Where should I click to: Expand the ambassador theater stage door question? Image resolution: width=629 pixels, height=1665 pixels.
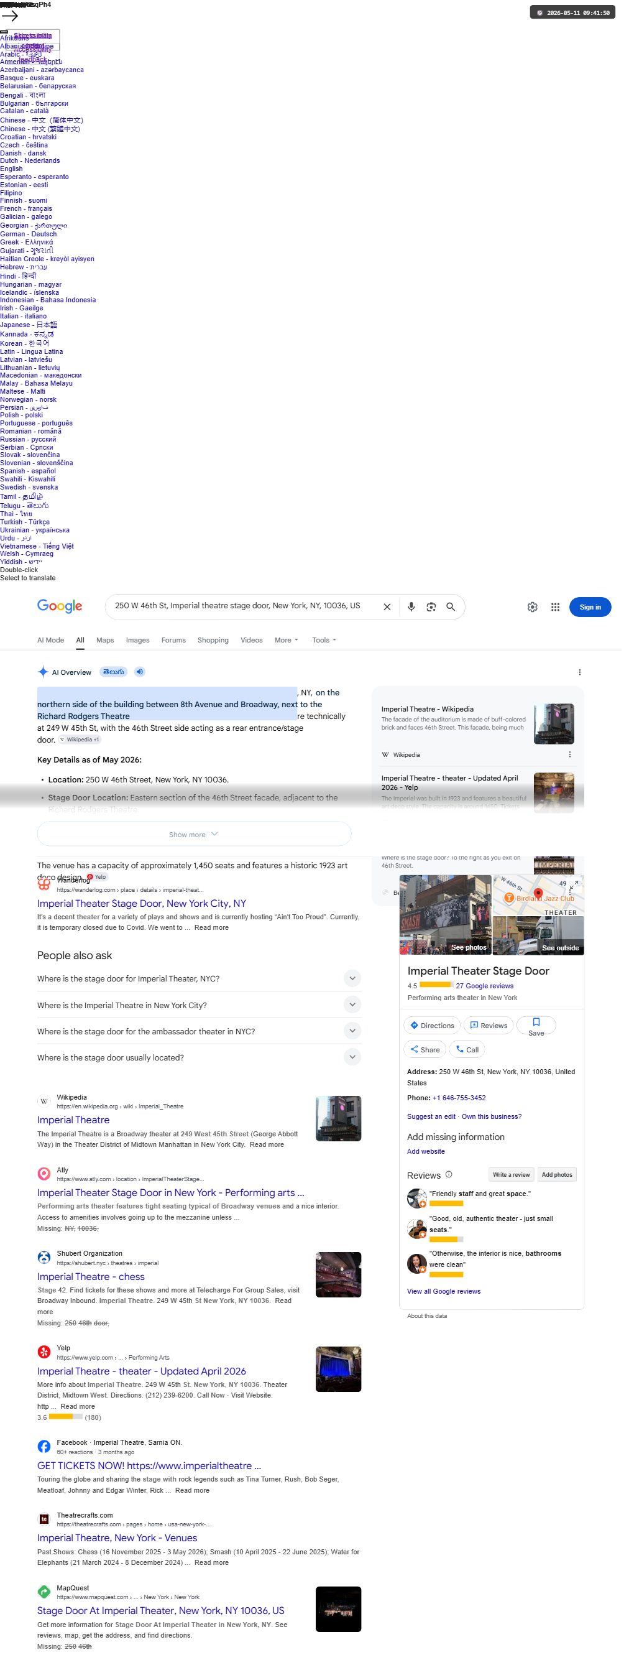201,1042
